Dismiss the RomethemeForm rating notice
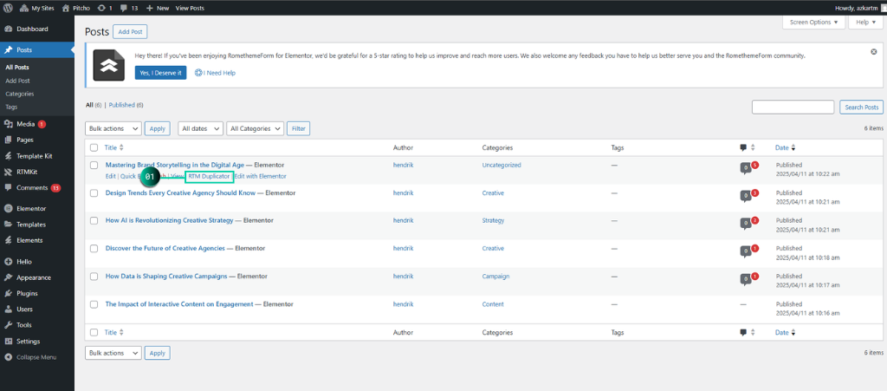 coord(874,51)
